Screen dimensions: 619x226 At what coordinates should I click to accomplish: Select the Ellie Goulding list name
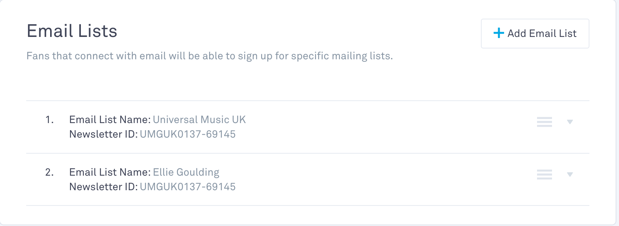(186, 172)
